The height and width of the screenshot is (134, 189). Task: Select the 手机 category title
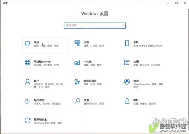tap(136, 42)
